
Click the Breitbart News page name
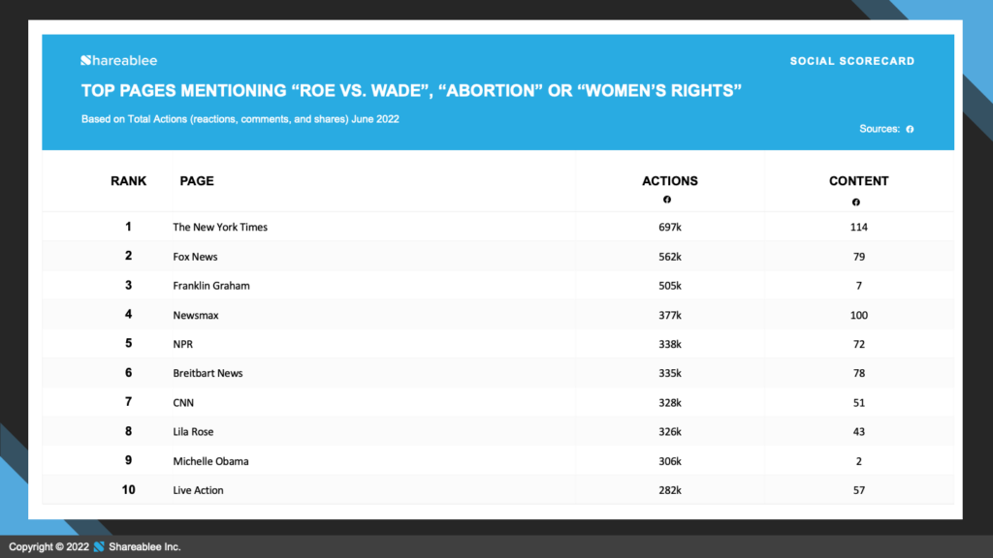click(x=208, y=373)
